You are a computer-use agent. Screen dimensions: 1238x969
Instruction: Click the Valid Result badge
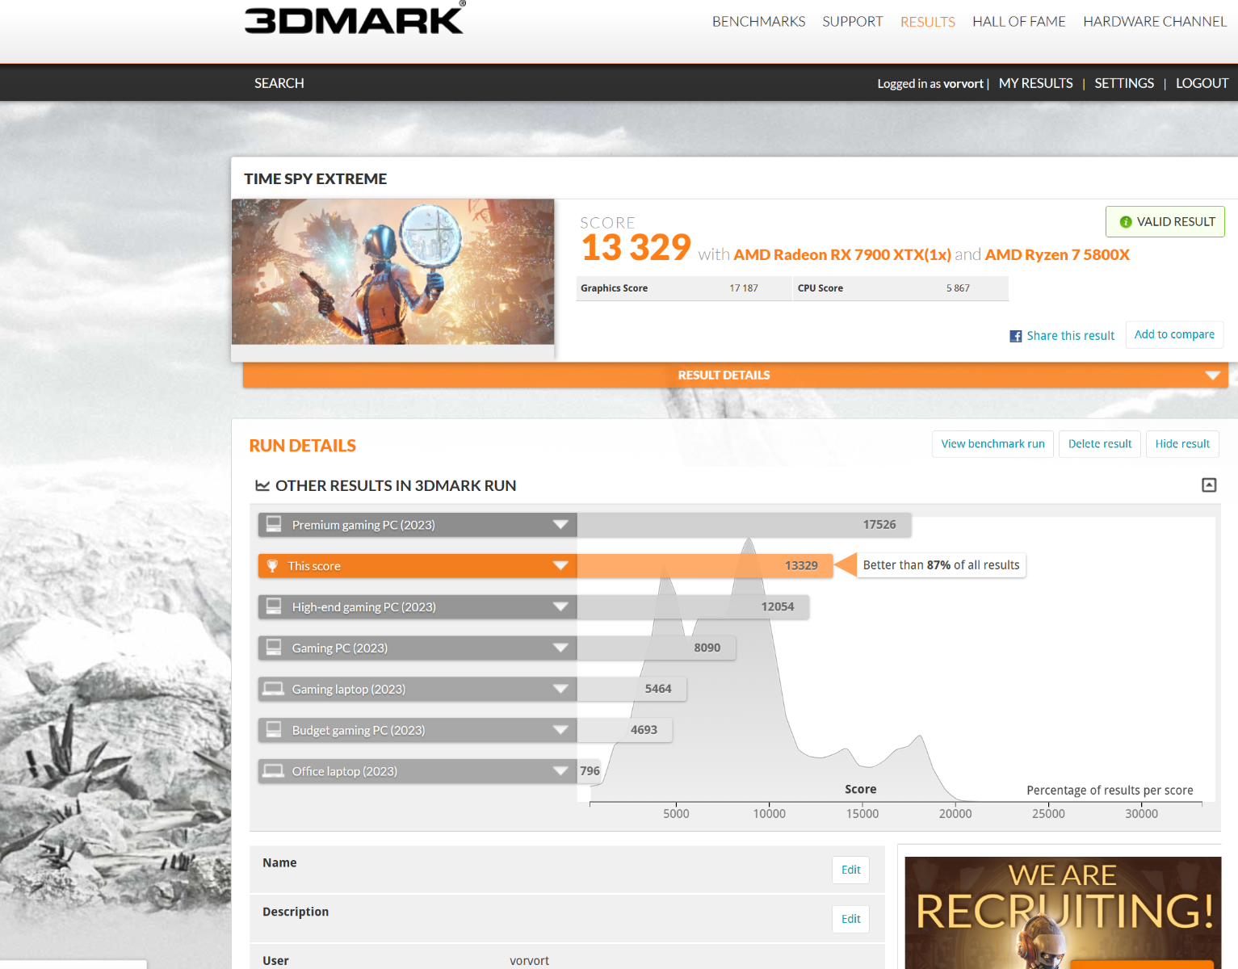[x=1165, y=222]
